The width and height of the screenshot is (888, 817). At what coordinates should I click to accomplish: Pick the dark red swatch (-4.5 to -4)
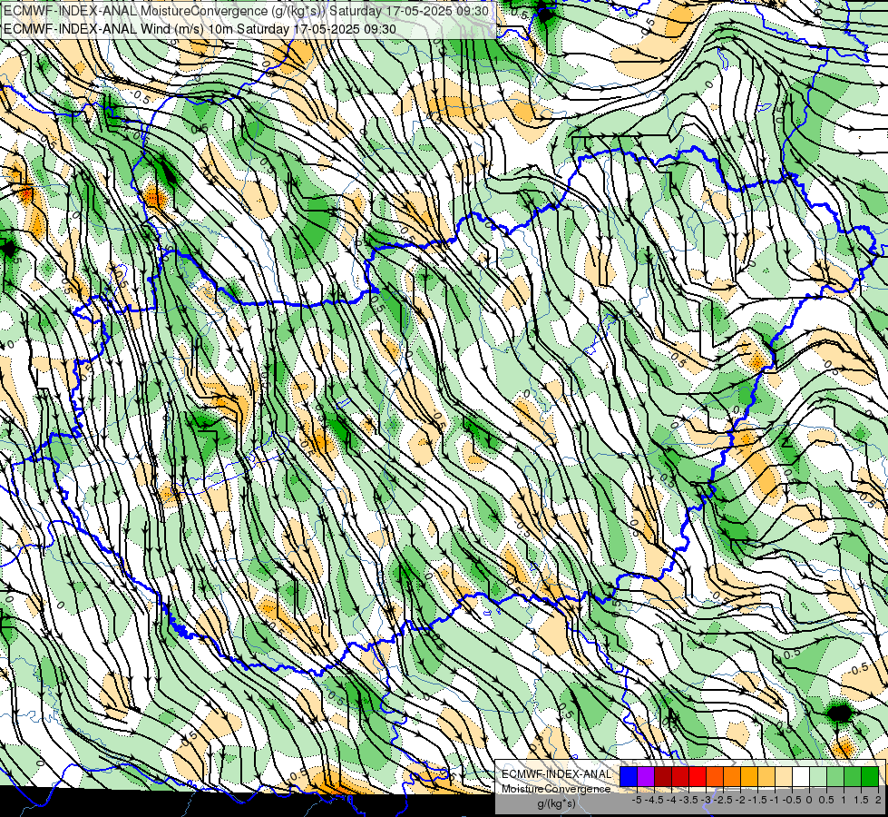[663, 777]
